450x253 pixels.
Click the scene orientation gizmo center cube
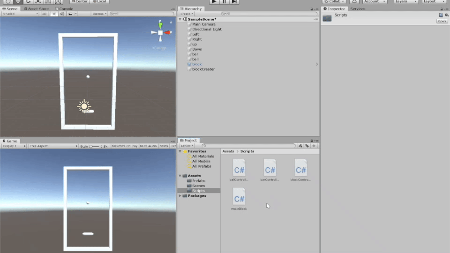tap(160, 32)
